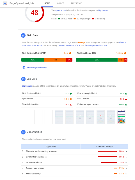The image size is (135, 180).
Task: Click red savings bar for 1.08 s
Action: [107, 151]
